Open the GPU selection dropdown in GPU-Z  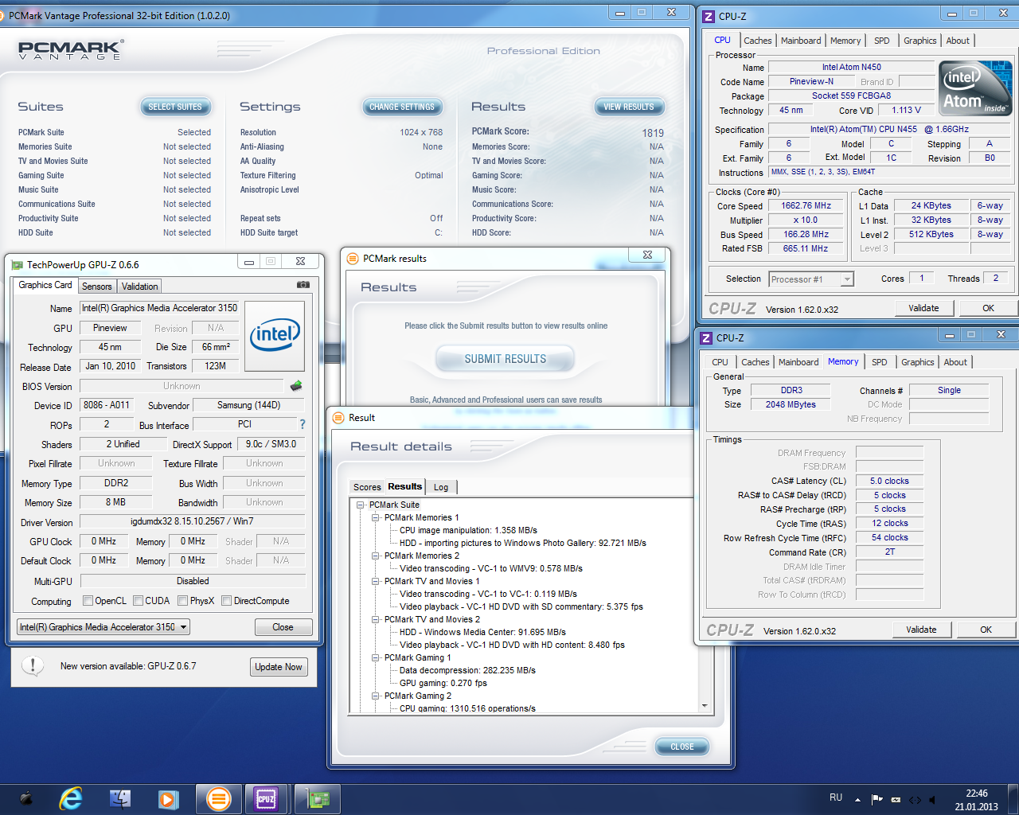pos(103,627)
